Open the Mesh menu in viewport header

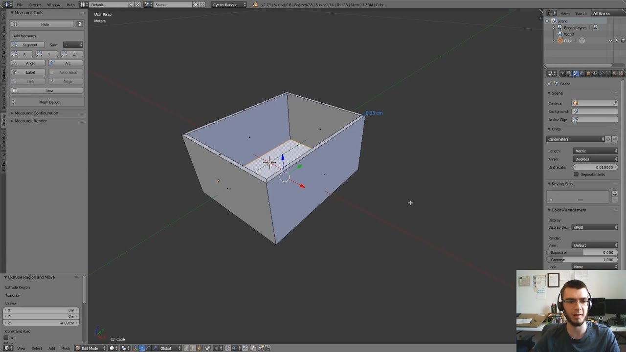tap(66, 348)
